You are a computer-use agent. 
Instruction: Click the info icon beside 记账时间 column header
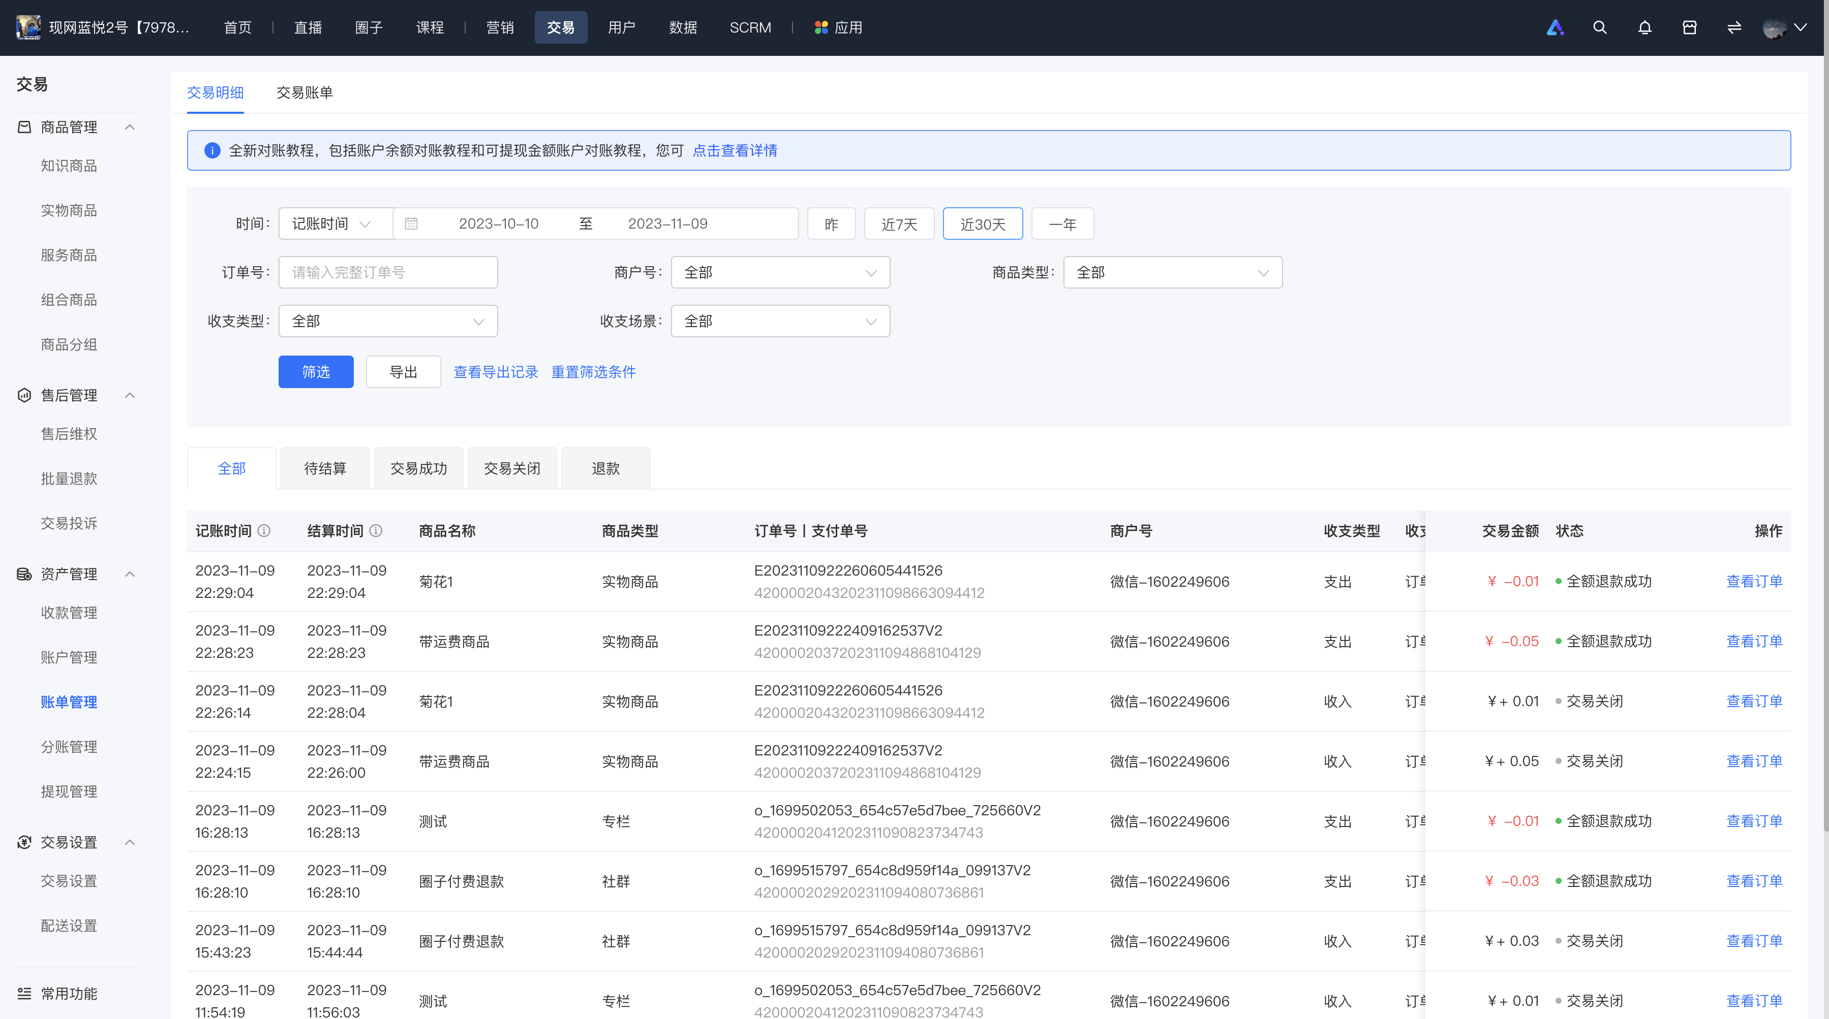click(264, 531)
